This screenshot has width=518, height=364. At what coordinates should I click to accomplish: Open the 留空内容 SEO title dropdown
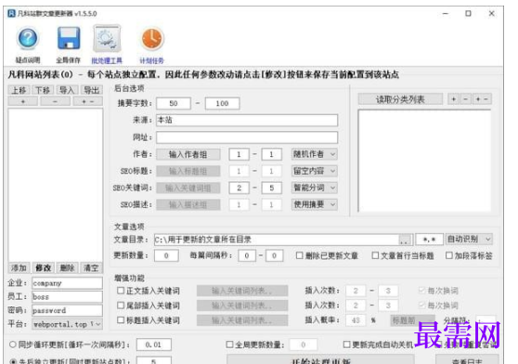pyautogui.click(x=315, y=171)
